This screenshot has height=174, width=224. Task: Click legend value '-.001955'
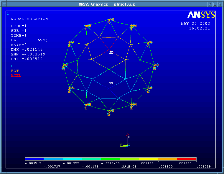point(71,163)
